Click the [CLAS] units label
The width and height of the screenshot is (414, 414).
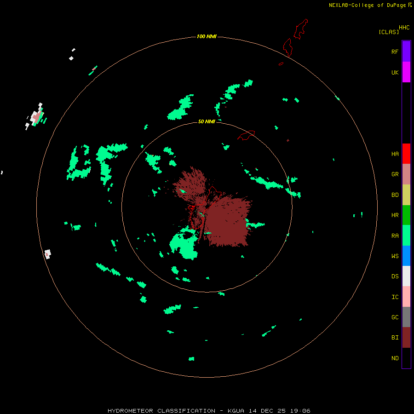coord(389,32)
